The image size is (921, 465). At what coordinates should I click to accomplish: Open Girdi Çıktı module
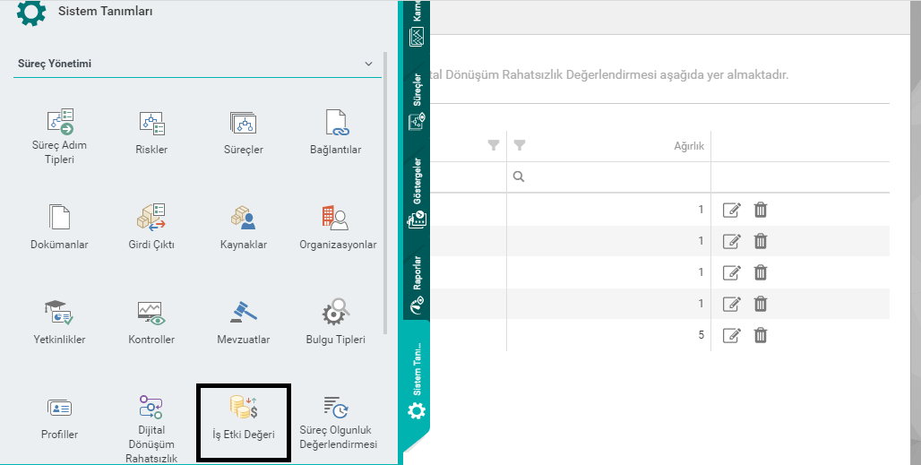click(151, 218)
